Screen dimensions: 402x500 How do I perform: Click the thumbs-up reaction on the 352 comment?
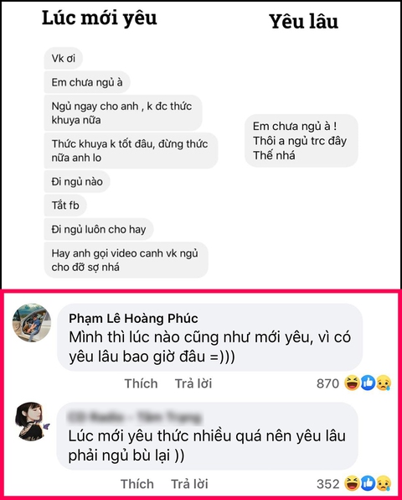368,483
